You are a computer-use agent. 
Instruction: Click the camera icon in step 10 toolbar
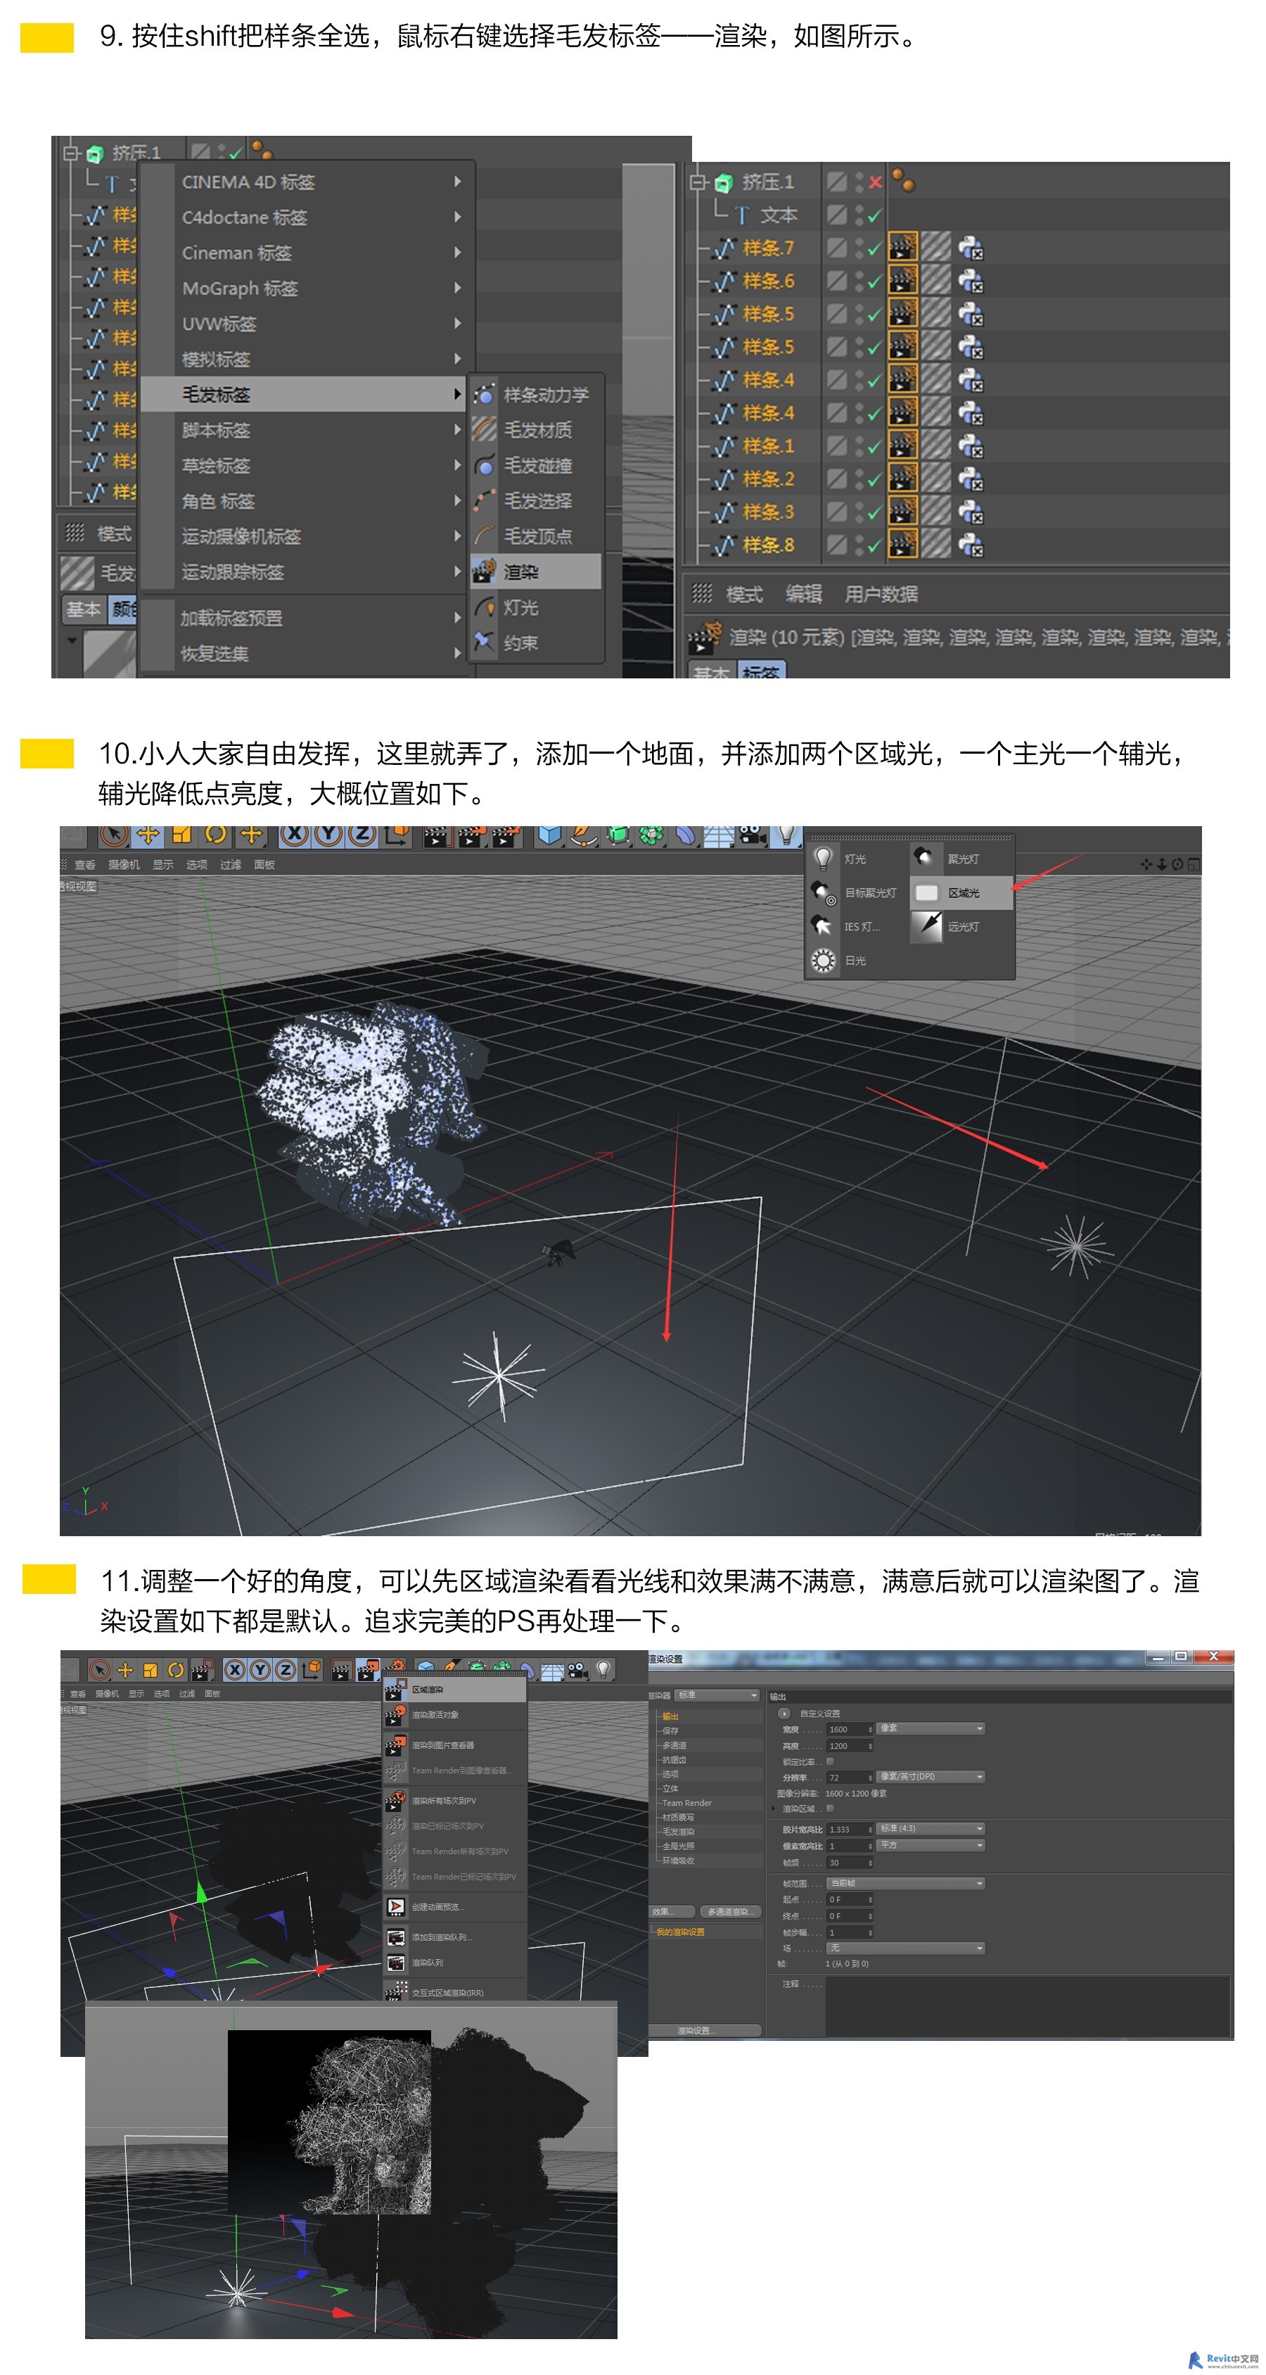tap(752, 835)
